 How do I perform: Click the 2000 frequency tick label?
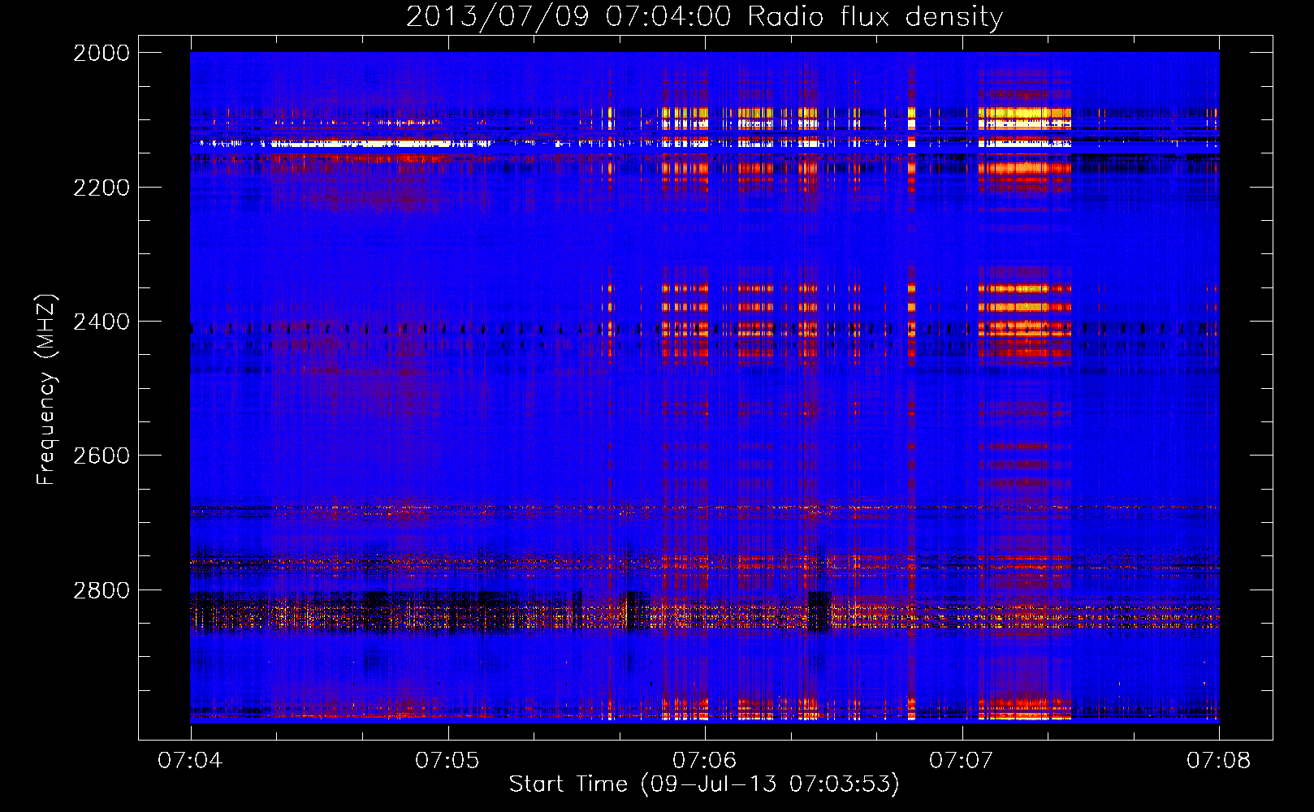pyautogui.click(x=102, y=53)
